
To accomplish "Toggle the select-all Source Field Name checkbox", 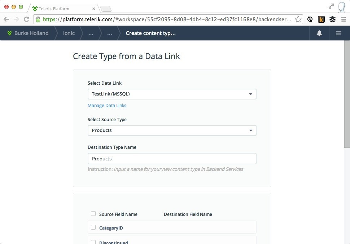I will (x=93, y=214).
